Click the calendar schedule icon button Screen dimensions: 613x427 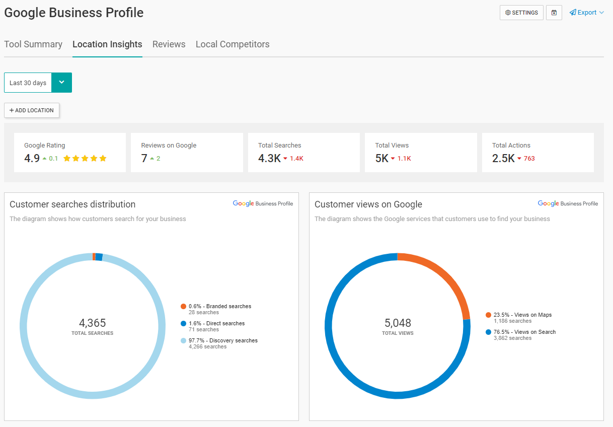click(x=554, y=13)
